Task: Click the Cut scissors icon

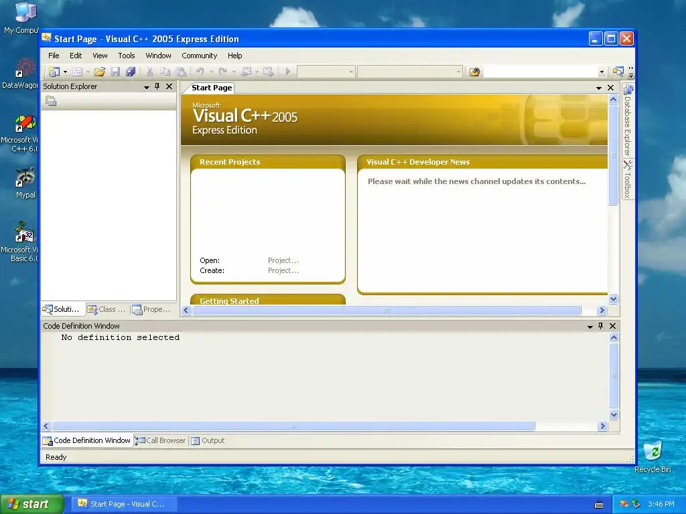Action: click(149, 71)
